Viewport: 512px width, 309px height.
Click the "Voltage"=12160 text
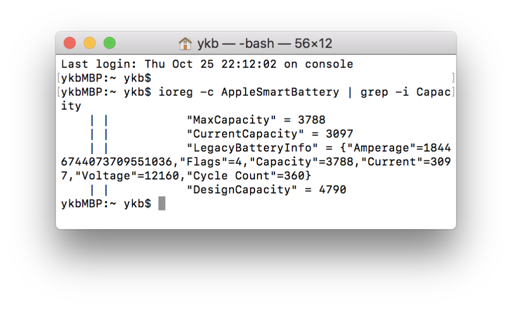point(127,175)
